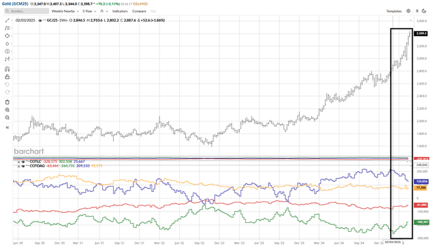
Task: Open chart settings gear
Action: click(x=409, y=11)
